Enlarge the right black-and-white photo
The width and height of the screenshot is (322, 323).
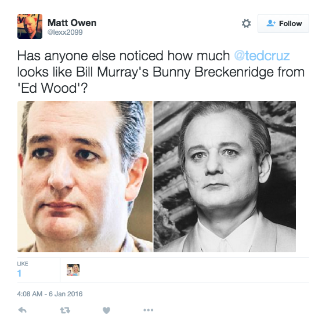click(x=225, y=176)
